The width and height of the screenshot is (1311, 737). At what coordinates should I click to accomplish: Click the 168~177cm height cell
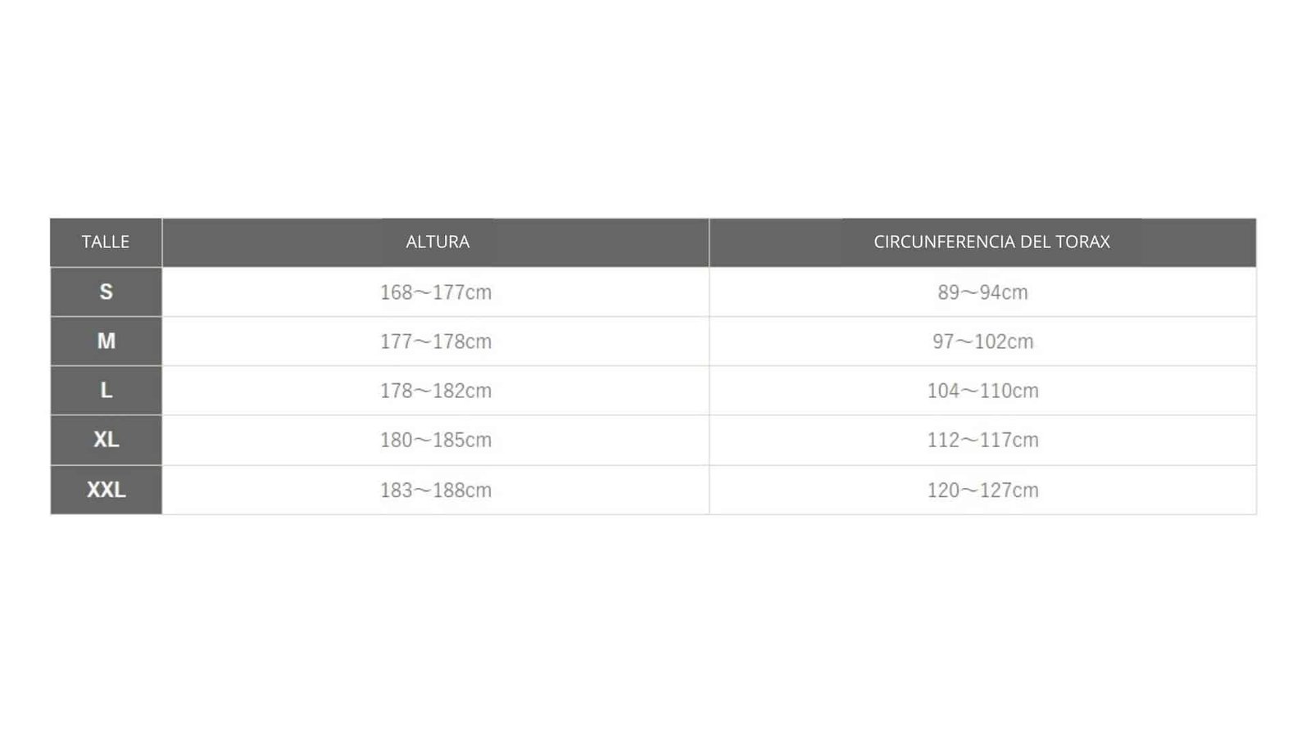436,292
